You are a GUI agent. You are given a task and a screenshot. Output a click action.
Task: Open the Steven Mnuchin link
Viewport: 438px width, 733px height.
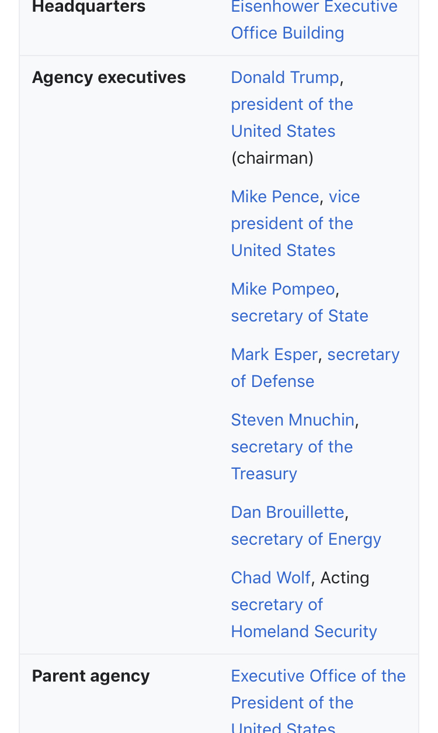coord(293,420)
